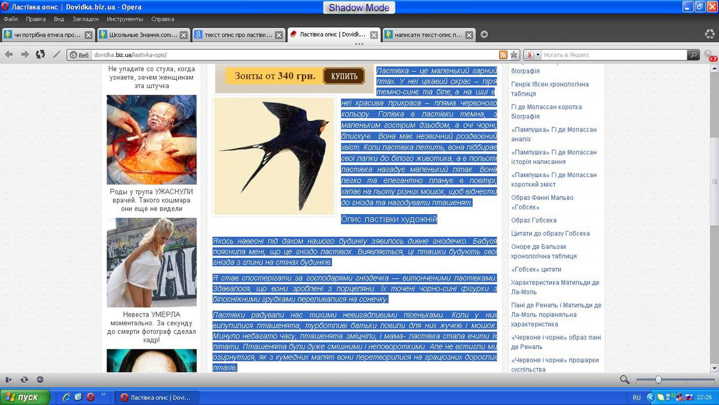Click the bride in white dress ad image
Screen dimensions: 719x405
(x=151, y=263)
